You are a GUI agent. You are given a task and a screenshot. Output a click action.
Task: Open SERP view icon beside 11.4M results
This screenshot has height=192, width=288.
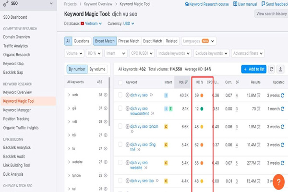[x=259, y=145]
